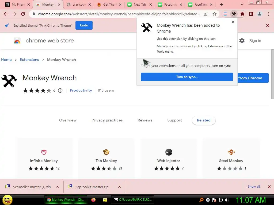Viewport: 274px width, 205px height.
Task: Go back to the previous page
Action: 6,14
